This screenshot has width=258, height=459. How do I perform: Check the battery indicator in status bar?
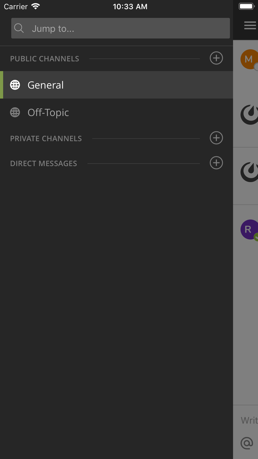[247, 6]
